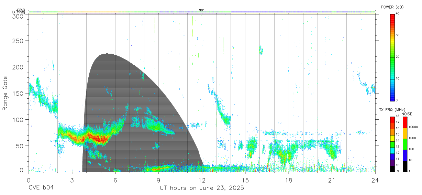Click the 14 tick on the TX FRQ scale
422x195 pixels.
398,140
